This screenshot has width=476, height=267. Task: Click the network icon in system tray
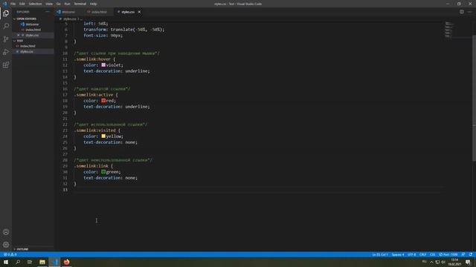coord(437,262)
